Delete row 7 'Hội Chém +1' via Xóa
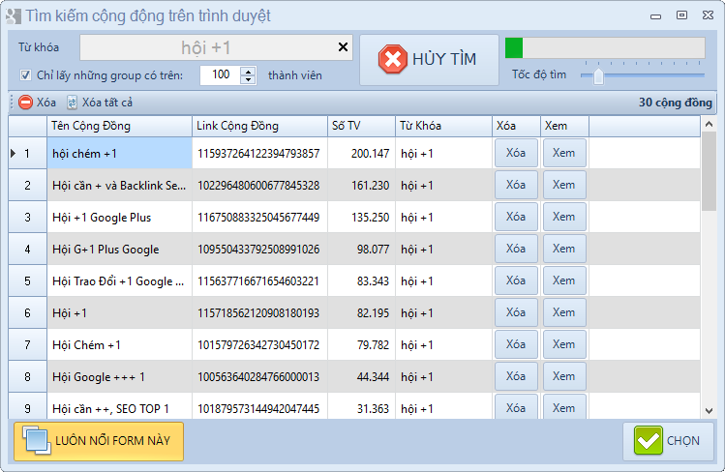 (516, 344)
